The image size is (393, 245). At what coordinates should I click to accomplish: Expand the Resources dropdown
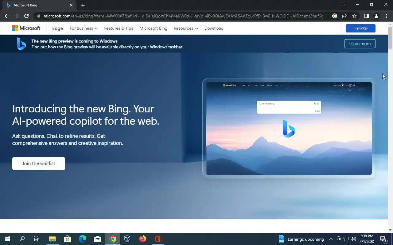[x=186, y=28]
